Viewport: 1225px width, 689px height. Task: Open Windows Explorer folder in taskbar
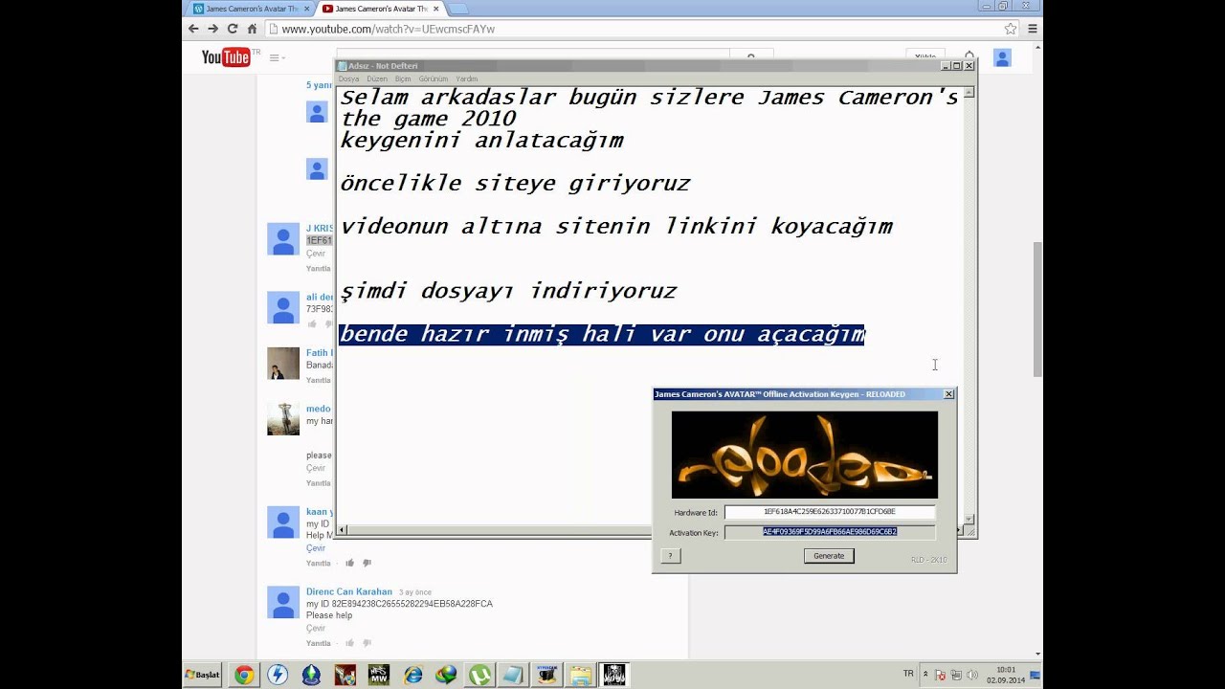581,675
